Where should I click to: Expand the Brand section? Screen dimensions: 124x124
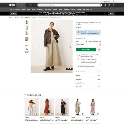(88, 76)
